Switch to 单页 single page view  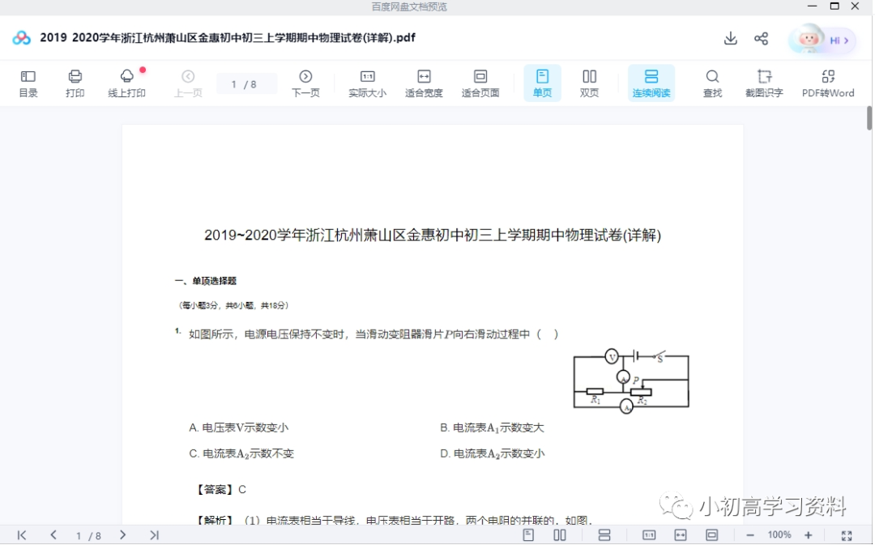(542, 83)
